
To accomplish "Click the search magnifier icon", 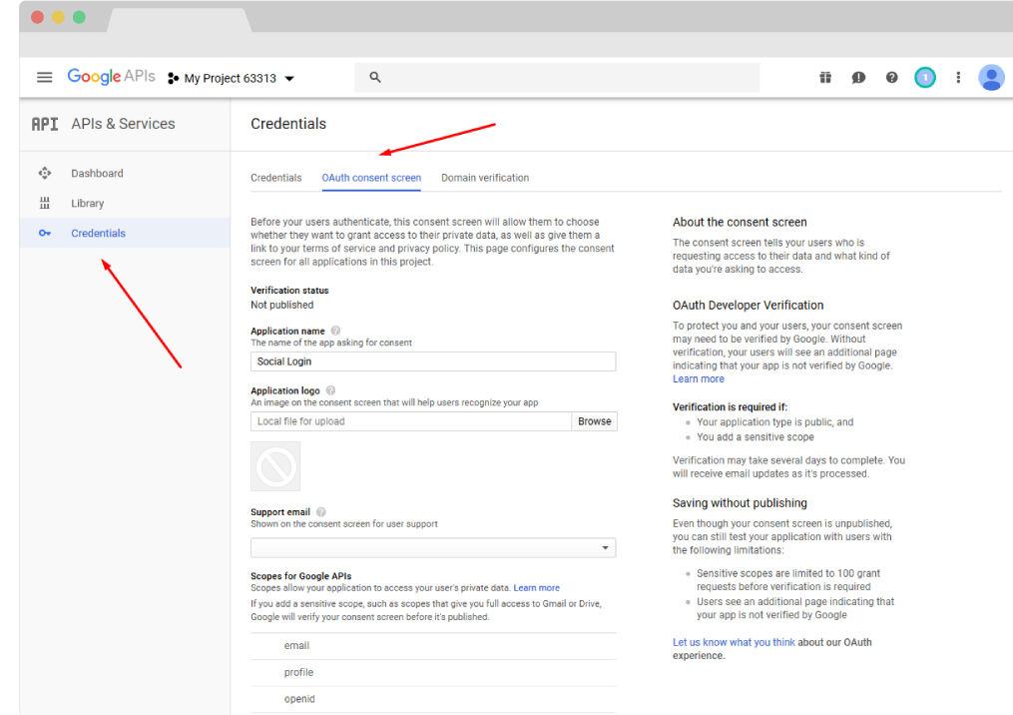I will tap(375, 78).
